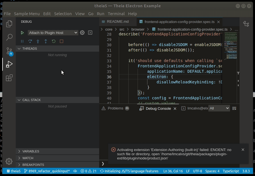The image size is (255, 176).
Task: Select the Debug view icon
Action: (9, 64)
